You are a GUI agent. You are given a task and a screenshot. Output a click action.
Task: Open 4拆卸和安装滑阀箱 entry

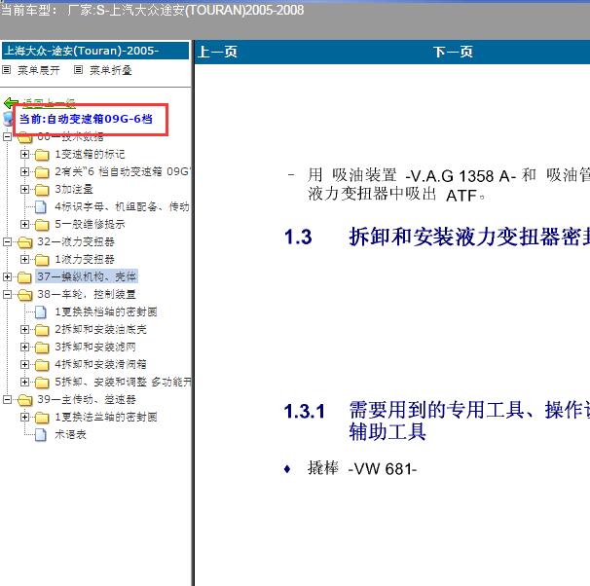click(100, 364)
